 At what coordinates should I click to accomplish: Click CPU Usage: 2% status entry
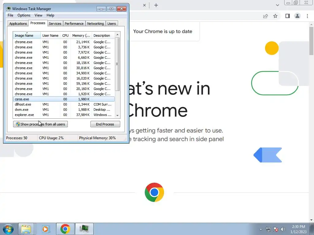pos(51,138)
